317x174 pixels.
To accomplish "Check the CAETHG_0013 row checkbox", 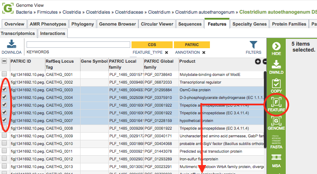I will point(4,166).
